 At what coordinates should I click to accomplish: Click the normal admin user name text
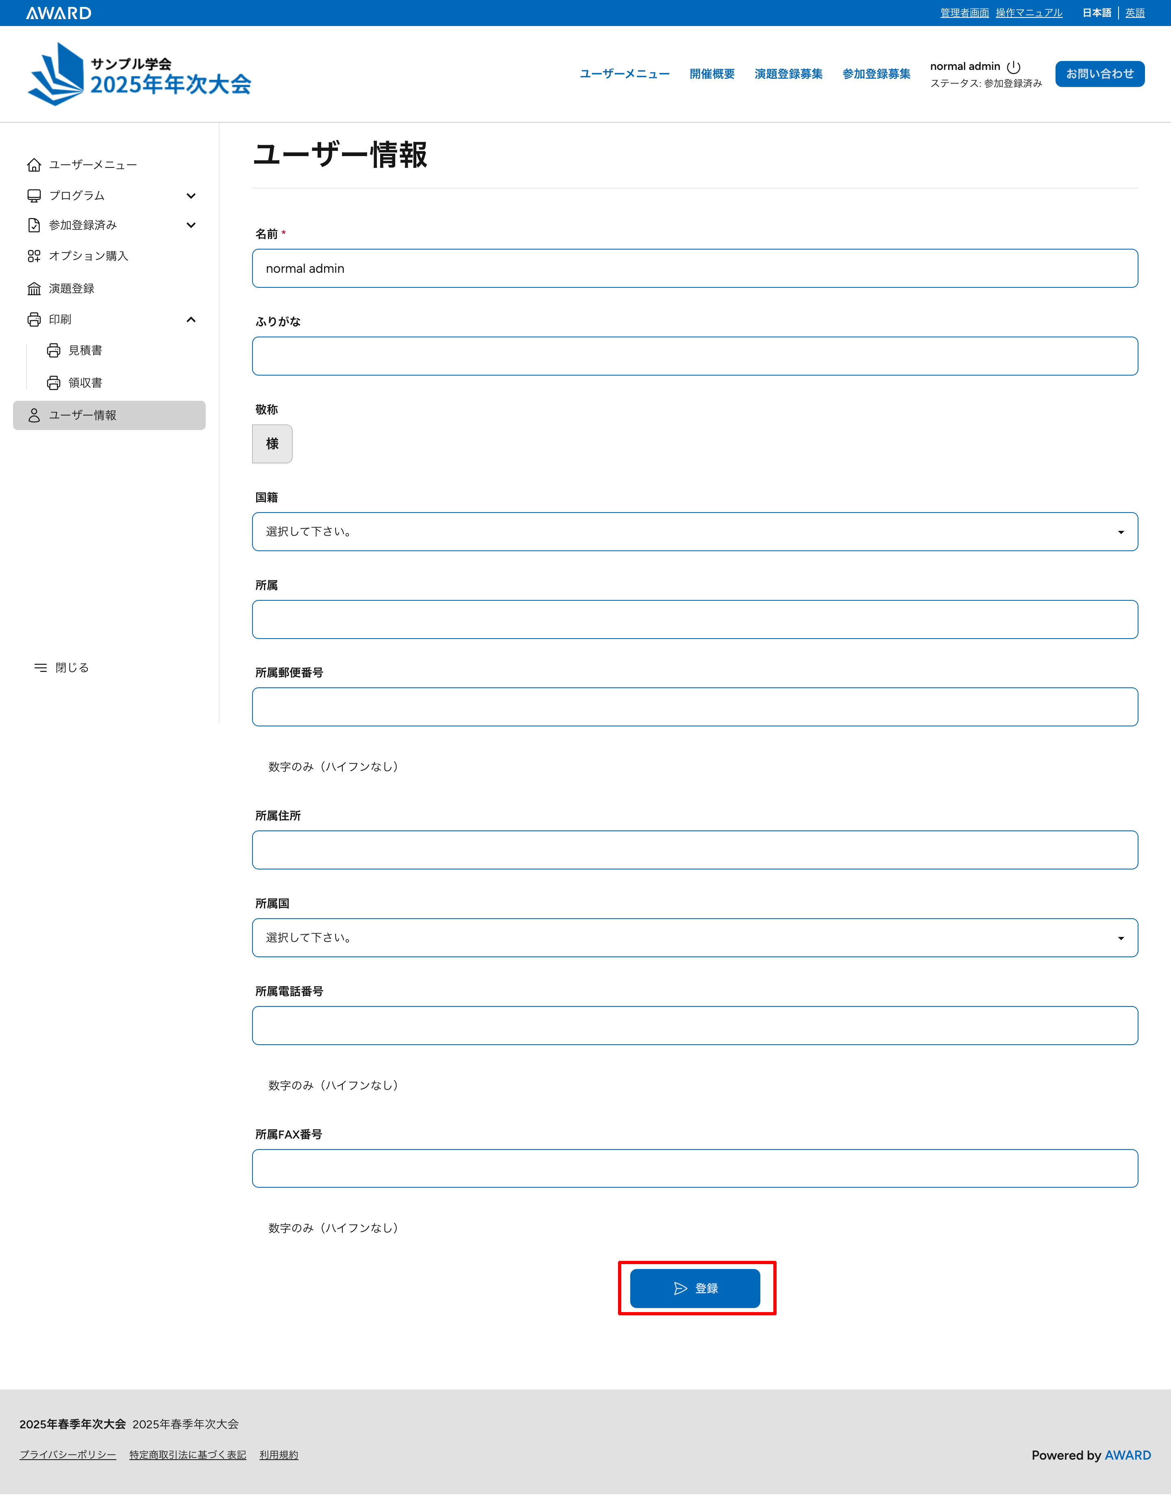coord(964,67)
